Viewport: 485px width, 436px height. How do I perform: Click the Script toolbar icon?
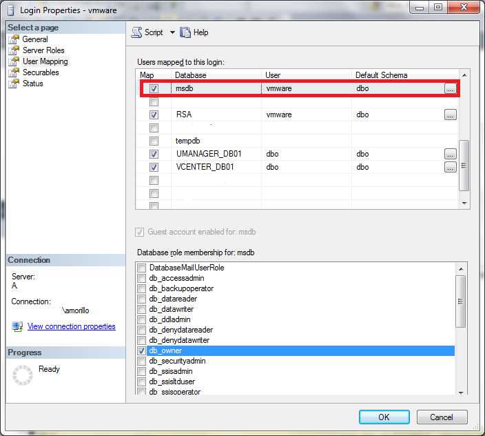tap(136, 32)
